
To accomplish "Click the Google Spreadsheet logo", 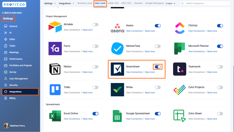I will (x=117, y=116).
